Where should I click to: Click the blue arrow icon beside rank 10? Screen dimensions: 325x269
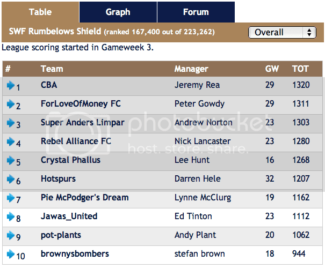(11, 254)
